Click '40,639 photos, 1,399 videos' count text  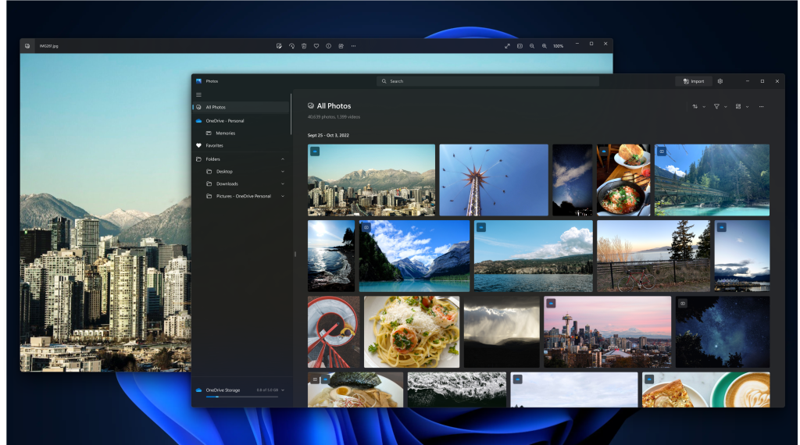[334, 117]
